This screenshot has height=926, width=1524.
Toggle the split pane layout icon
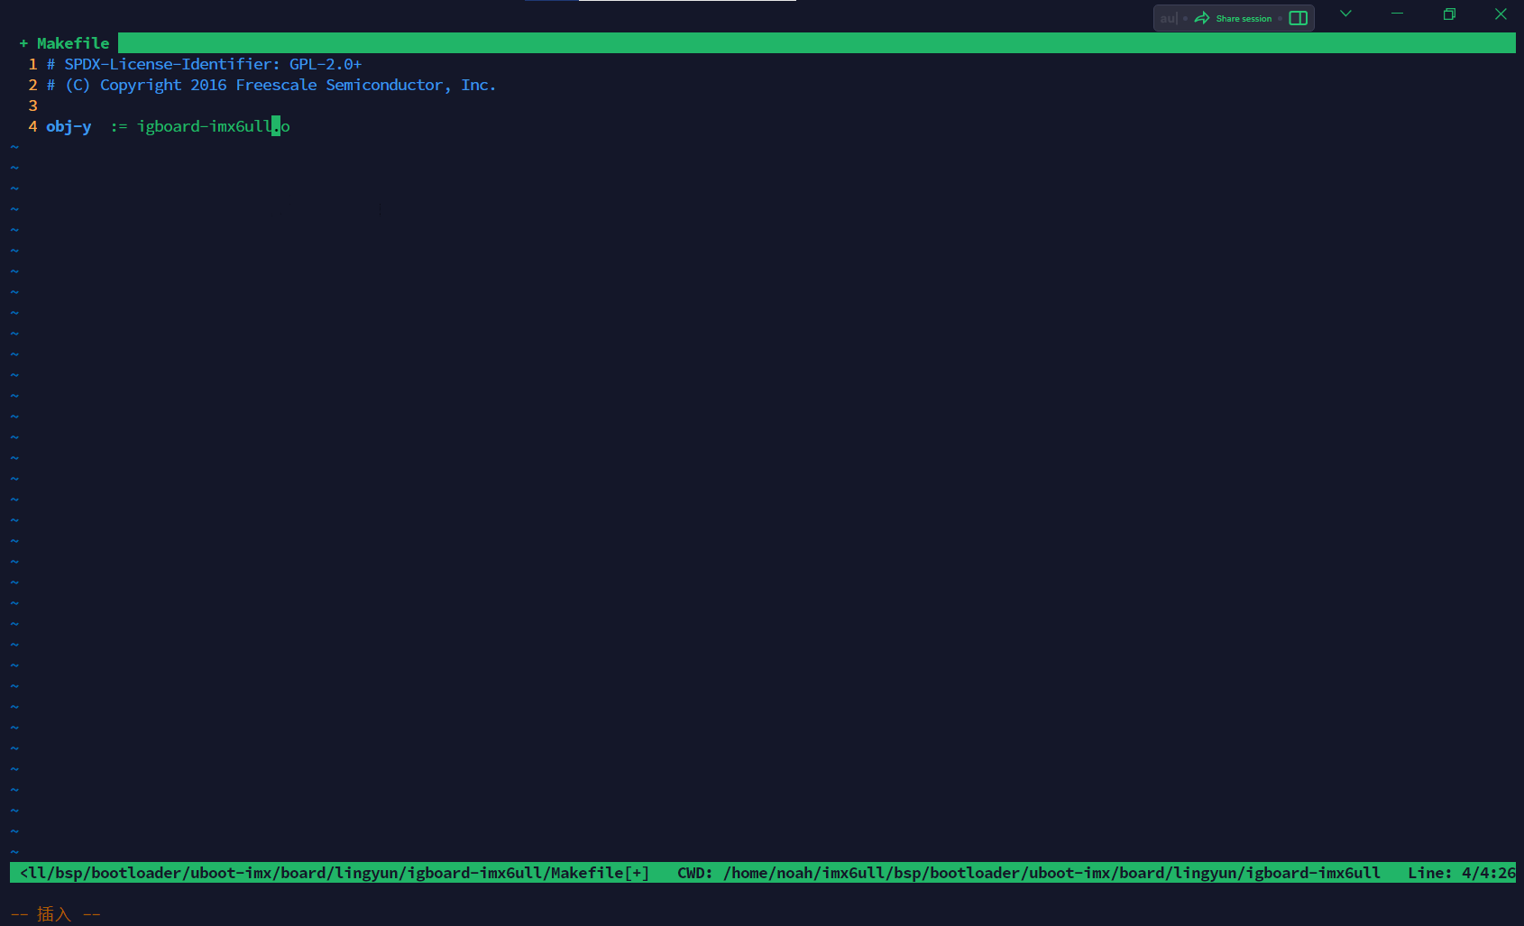point(1299,18)
